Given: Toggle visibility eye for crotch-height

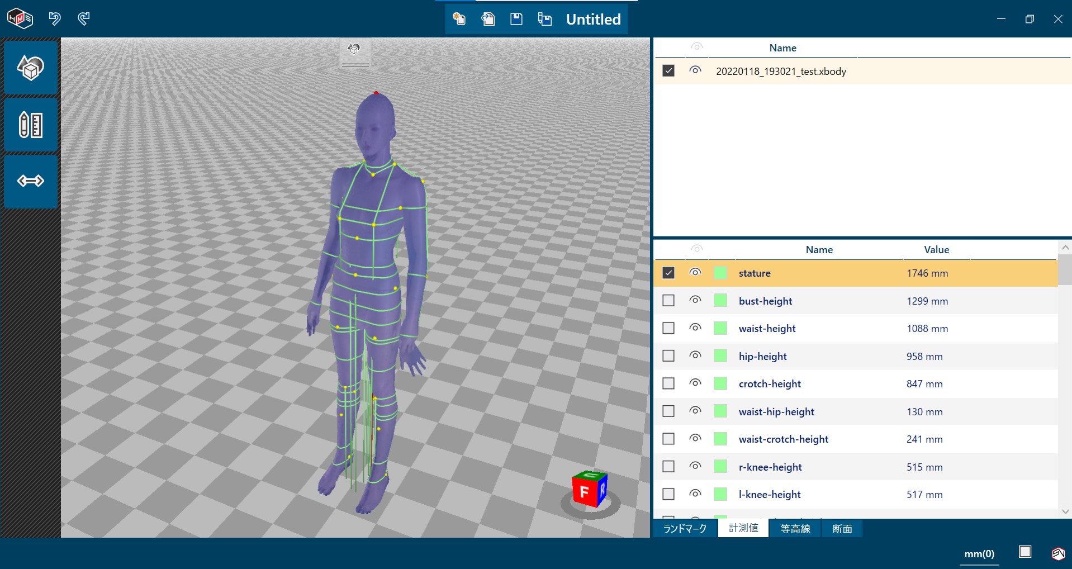Looking at the screenshot, I should pyautogui.click(x=695, y=383).
